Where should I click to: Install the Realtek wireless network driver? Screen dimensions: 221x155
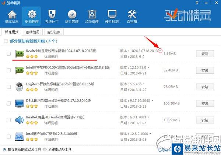205,54
